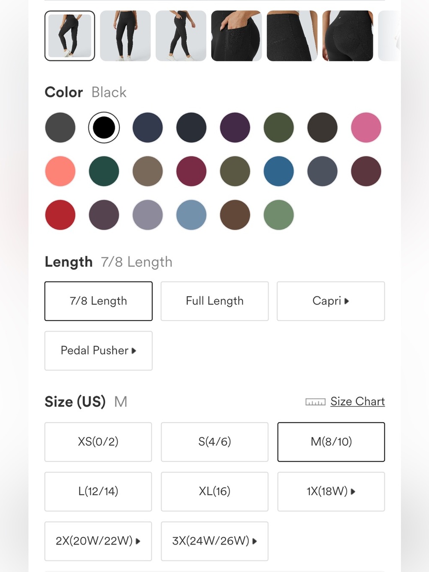This screenshot has width=429, height=572.
Task: Pick the sage green color swatch
Action: click(279, 215)
